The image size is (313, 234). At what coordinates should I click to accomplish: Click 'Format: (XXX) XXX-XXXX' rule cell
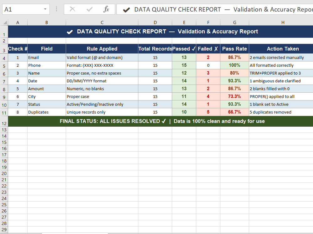tap(102, 65)
